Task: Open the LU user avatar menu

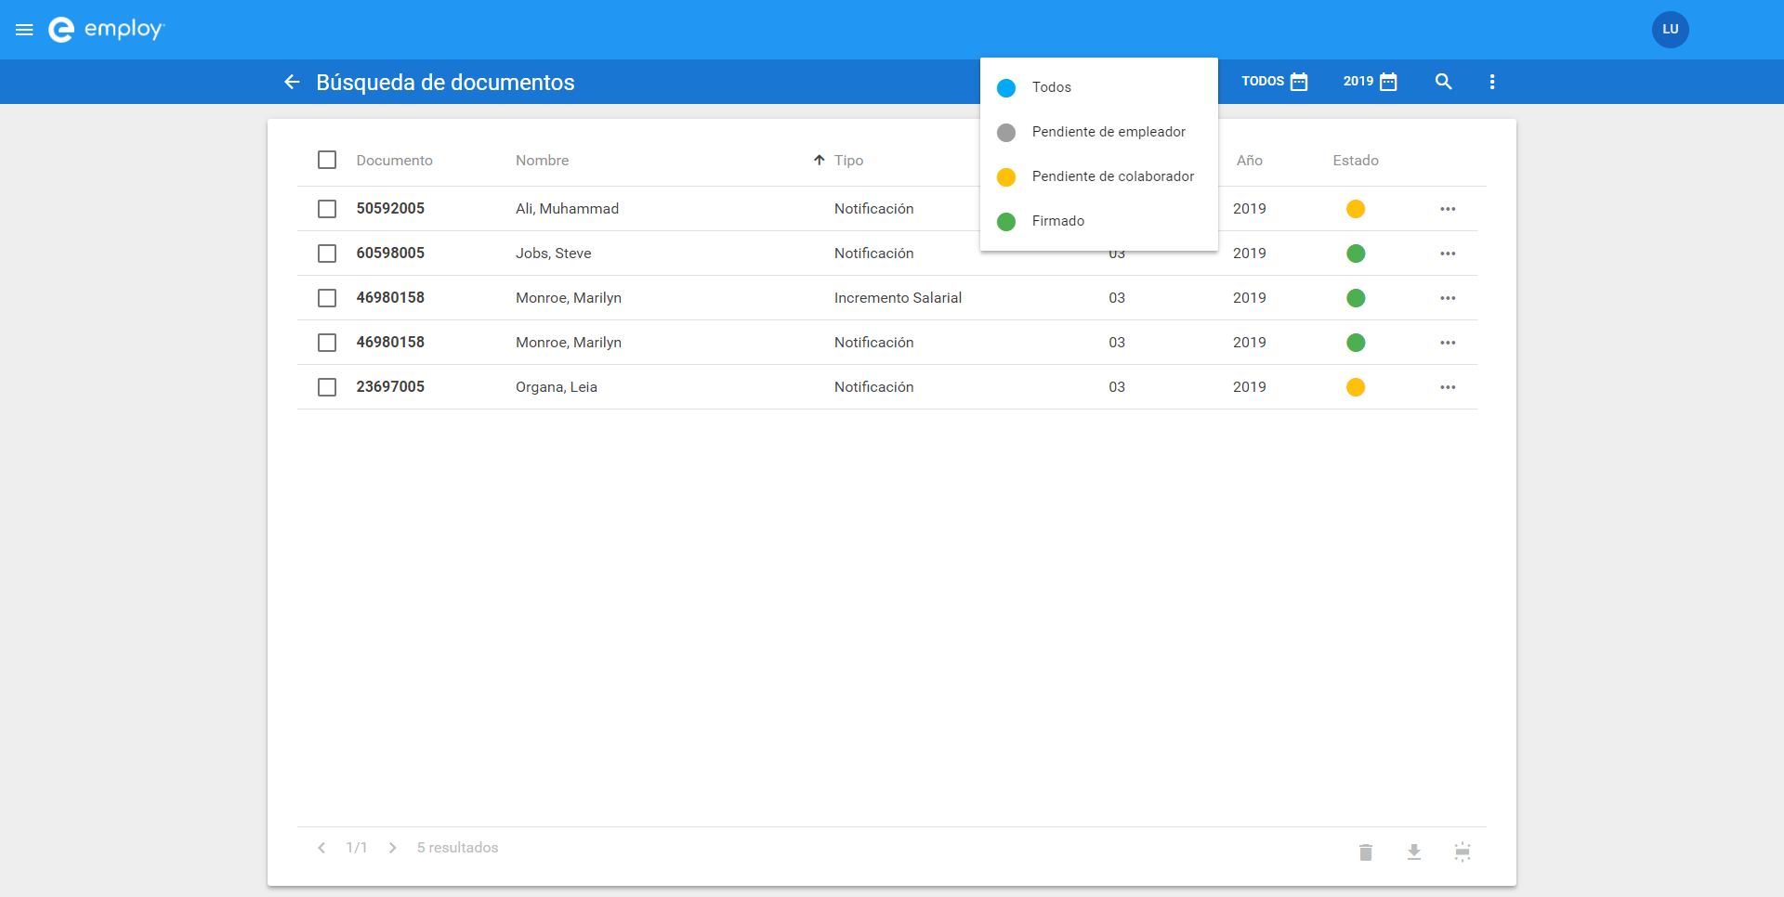Action: pos(1670,30)
